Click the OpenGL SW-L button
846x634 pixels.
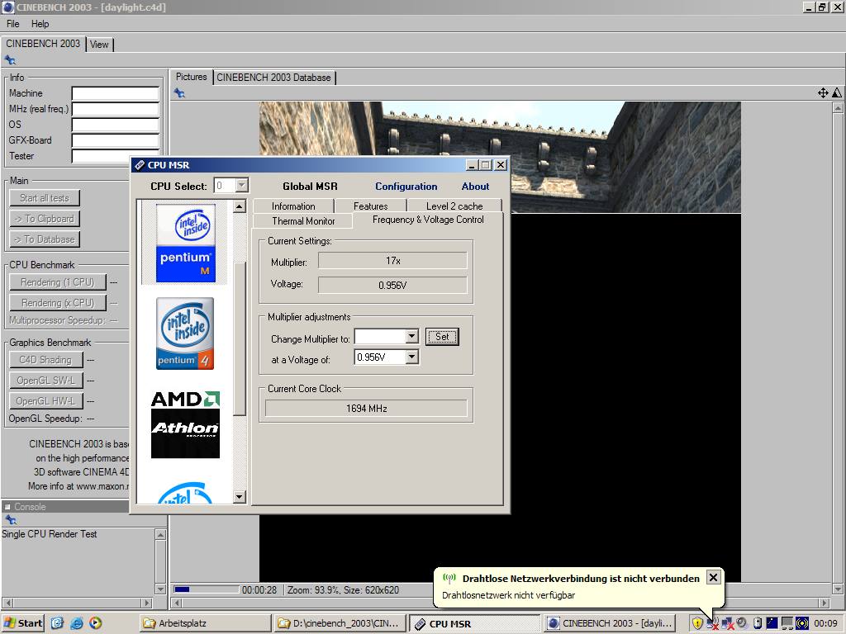pos(46,380)
